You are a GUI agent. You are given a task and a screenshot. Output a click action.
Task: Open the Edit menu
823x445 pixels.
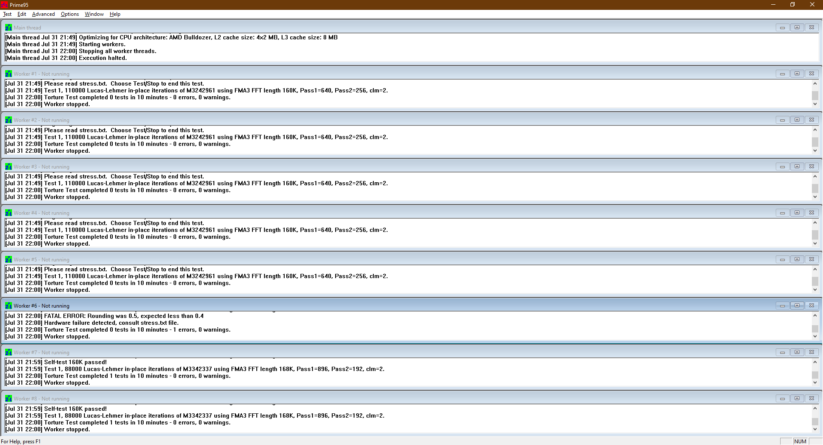(x=22, y=14)
